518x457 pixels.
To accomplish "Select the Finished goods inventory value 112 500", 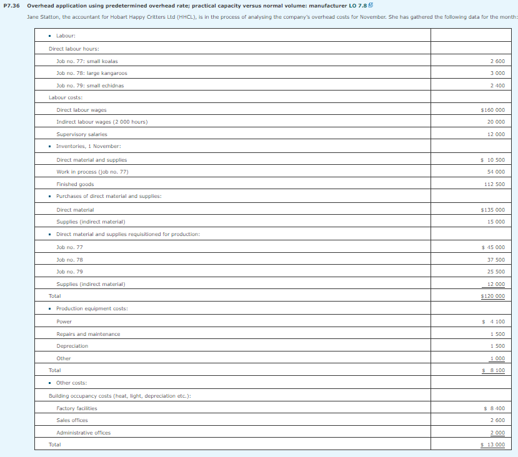I will [498, 184].
